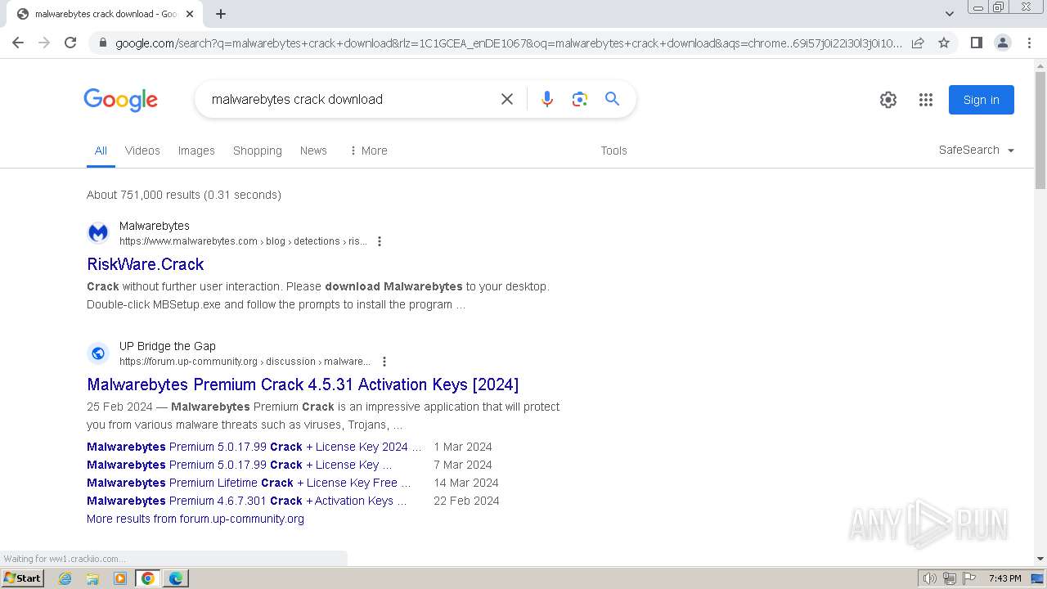Start voice search with the microphone icon
Screen dimensions: 1047x589
coord(547,99)
